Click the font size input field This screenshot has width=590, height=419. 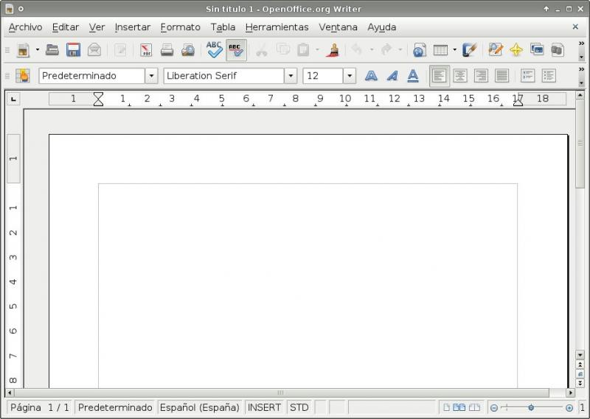[x=323, y=76]
